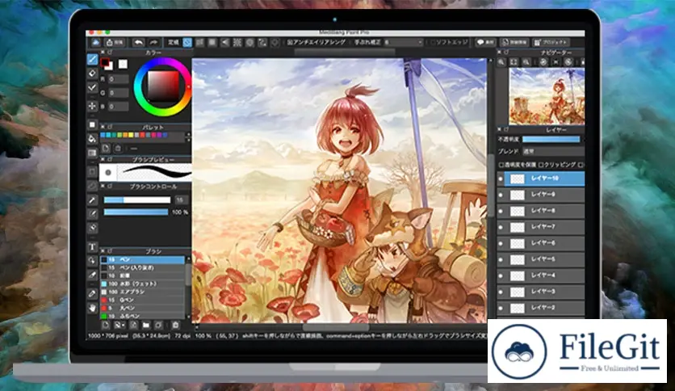
Task: Close the カラー panel
Action: click(103, 52)
